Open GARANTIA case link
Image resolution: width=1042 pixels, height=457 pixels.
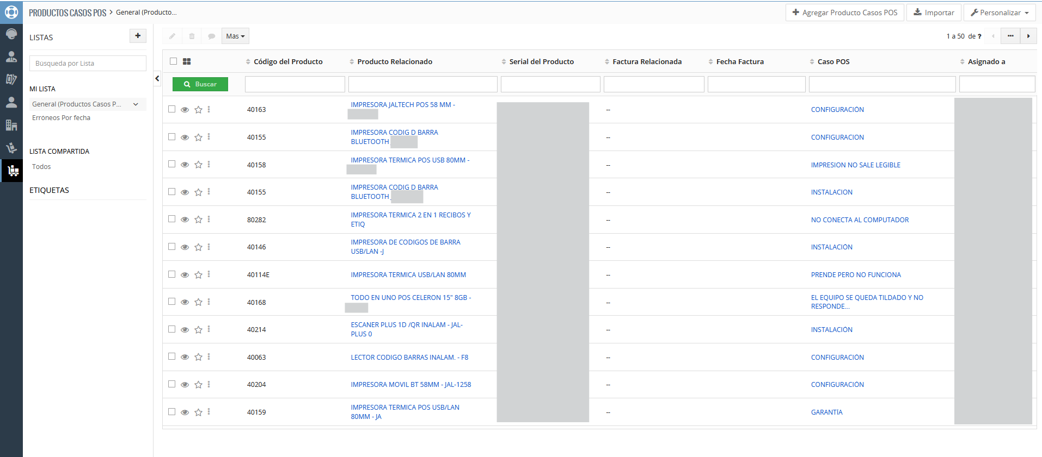coord(826,412)
